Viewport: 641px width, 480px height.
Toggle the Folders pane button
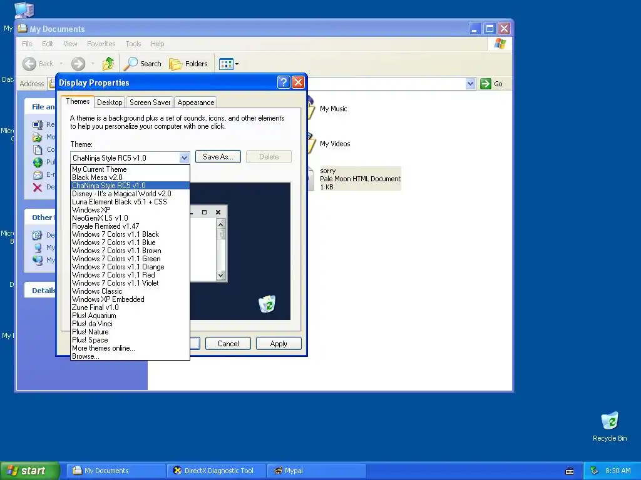point(188,64)
